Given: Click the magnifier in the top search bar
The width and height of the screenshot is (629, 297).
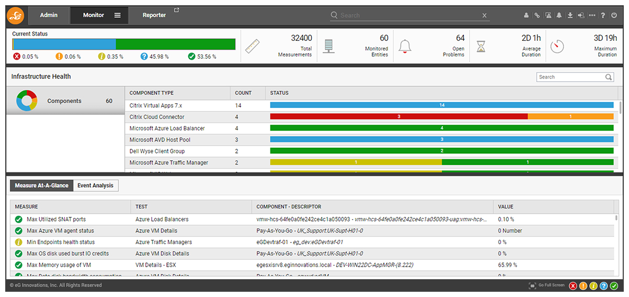Looking at the screenshot, I should coord(334,16).
